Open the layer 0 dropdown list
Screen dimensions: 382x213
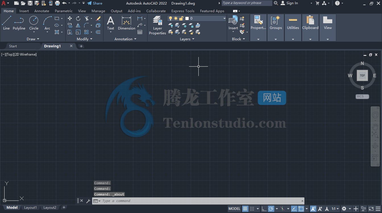coord(224,18)
